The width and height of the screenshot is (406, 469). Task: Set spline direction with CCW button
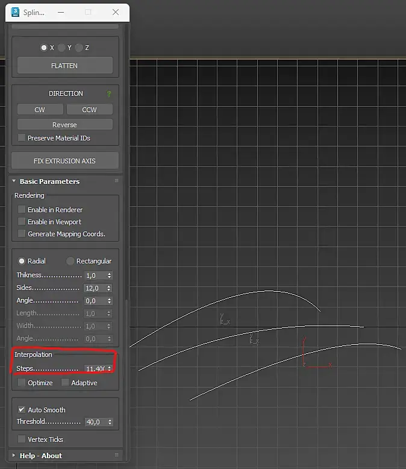pyautogui.click(x=89, y=110)
